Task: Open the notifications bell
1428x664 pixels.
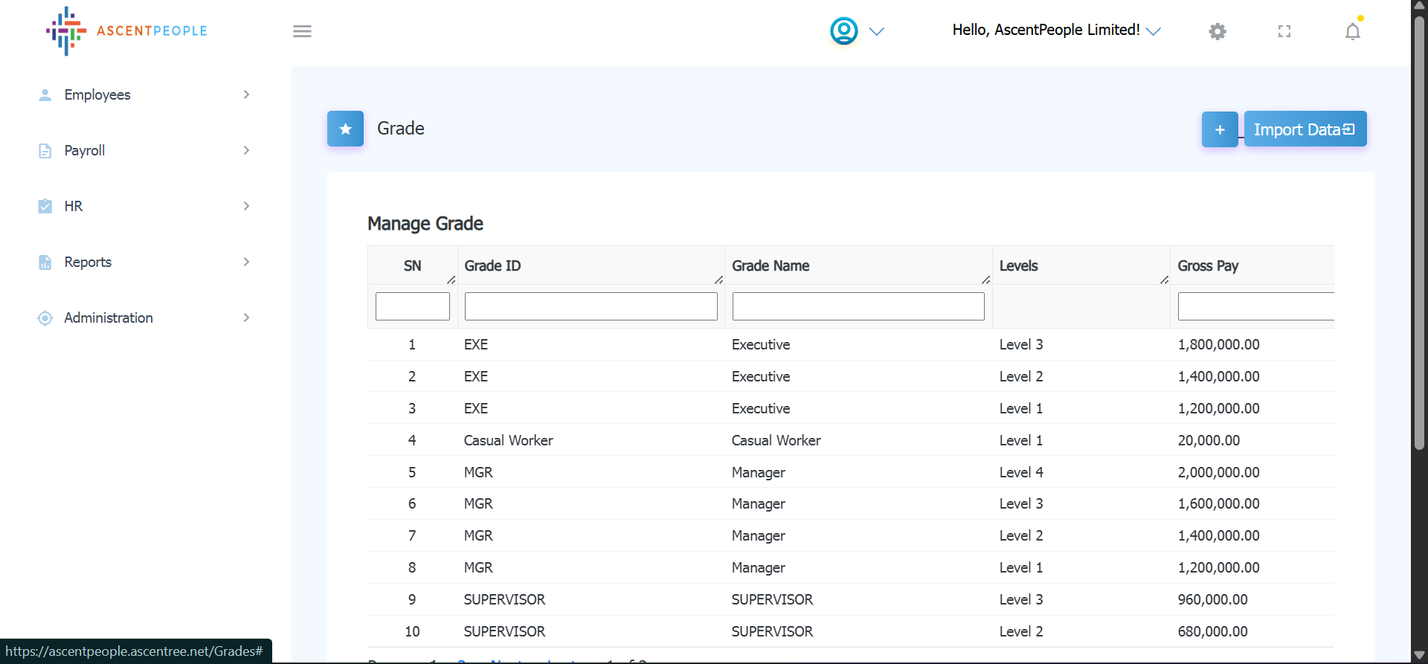Action: click(1352, 31)
